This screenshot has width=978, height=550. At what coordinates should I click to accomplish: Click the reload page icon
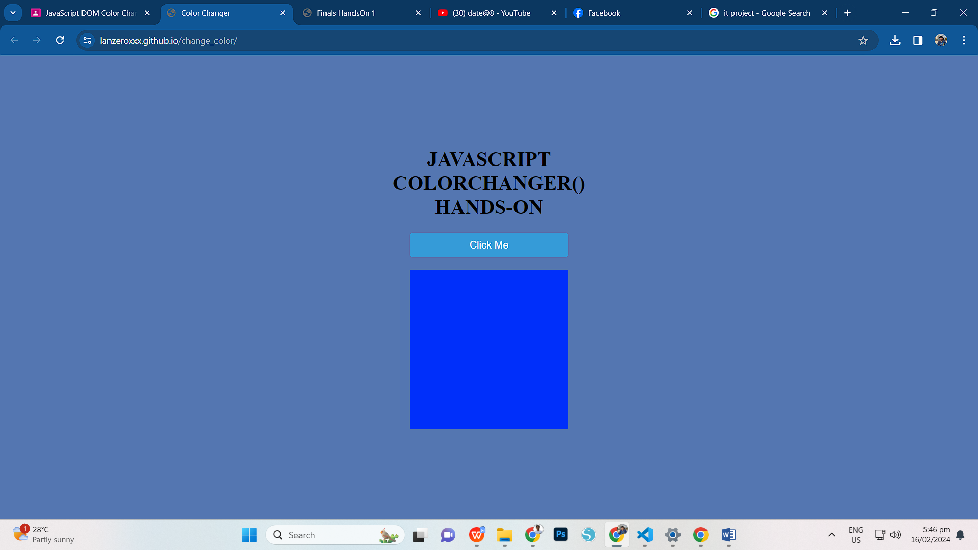coord(60,40)
